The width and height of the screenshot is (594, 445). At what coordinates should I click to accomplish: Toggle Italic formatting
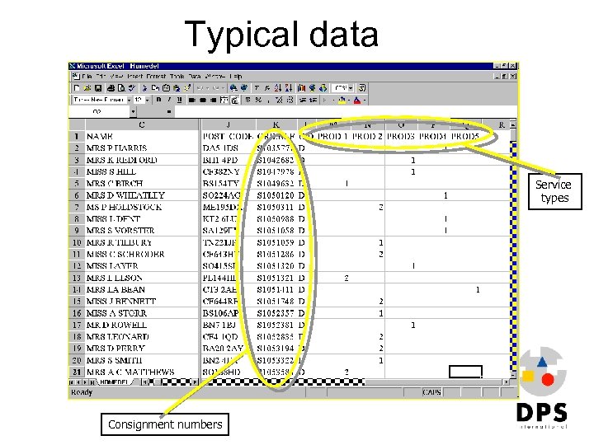click(x=169, y=100)
